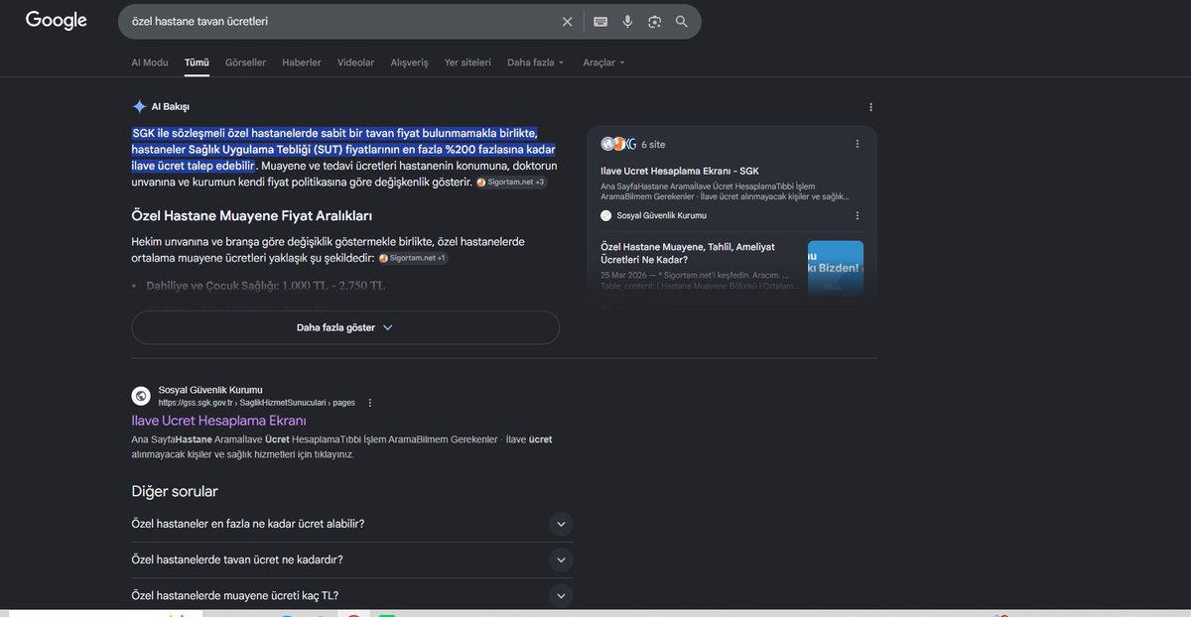Click the magnifier search icon
Viewport: 1191px width, 617px height.
click(682, 22)
